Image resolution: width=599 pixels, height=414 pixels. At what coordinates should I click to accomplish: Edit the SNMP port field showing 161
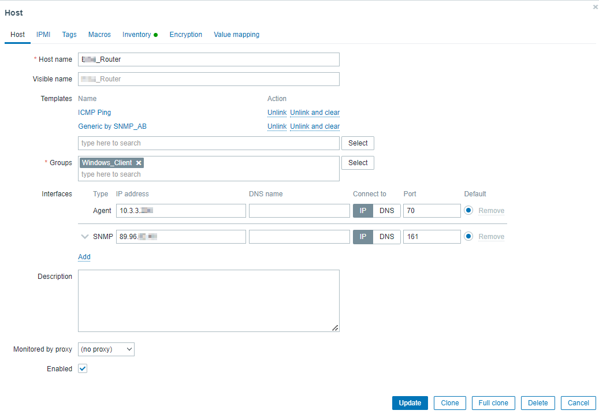[432, 237]
